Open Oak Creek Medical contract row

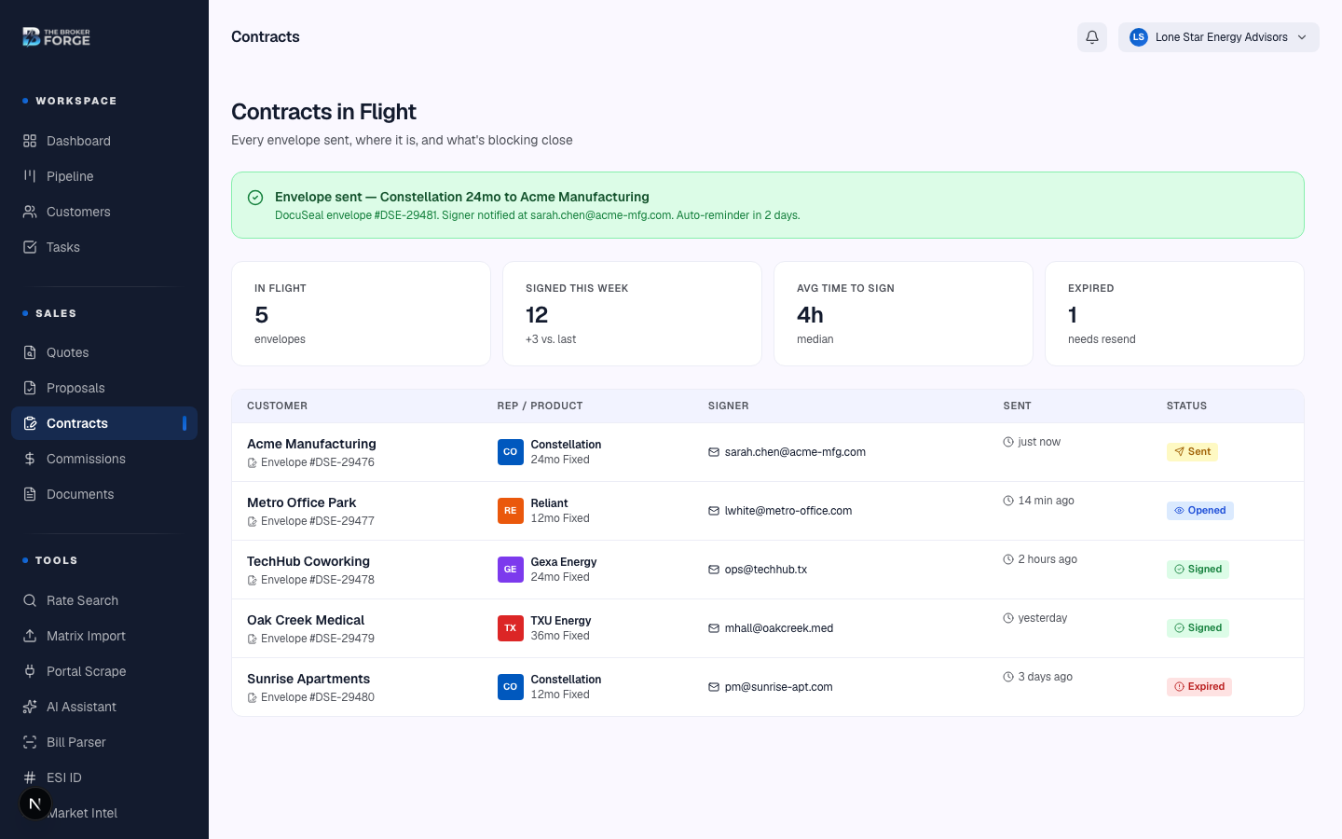point(768,628)
